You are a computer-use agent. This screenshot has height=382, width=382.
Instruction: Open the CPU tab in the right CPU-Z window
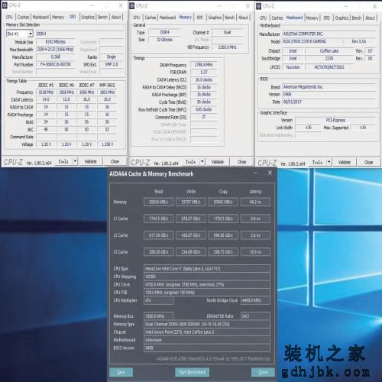click(264, 18)
